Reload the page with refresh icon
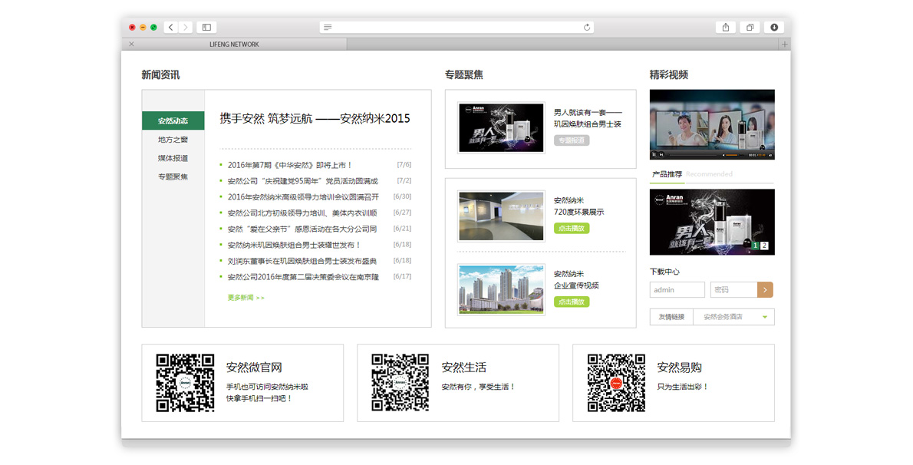 587,28
